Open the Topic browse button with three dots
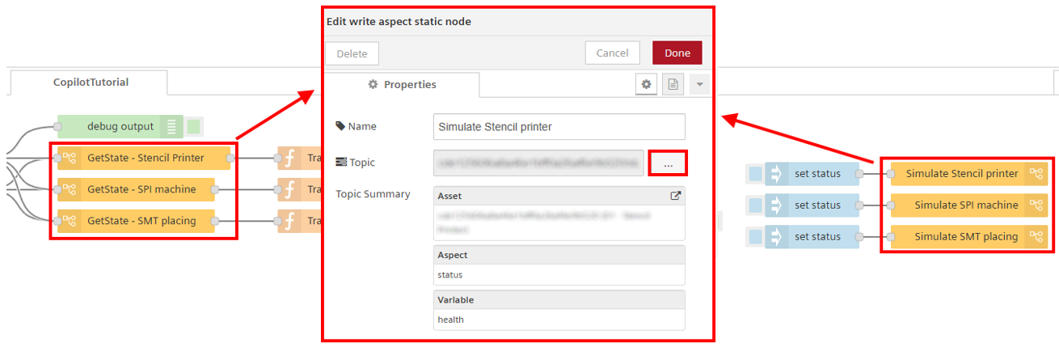Screen dimensions: 1059x347 (x=668, y=163)
